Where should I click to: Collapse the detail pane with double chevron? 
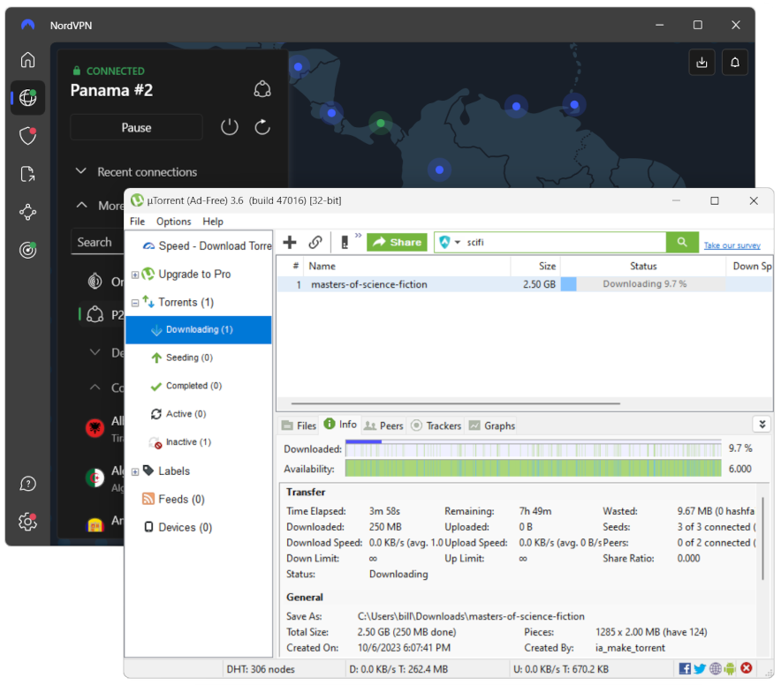tap(762, 424)
